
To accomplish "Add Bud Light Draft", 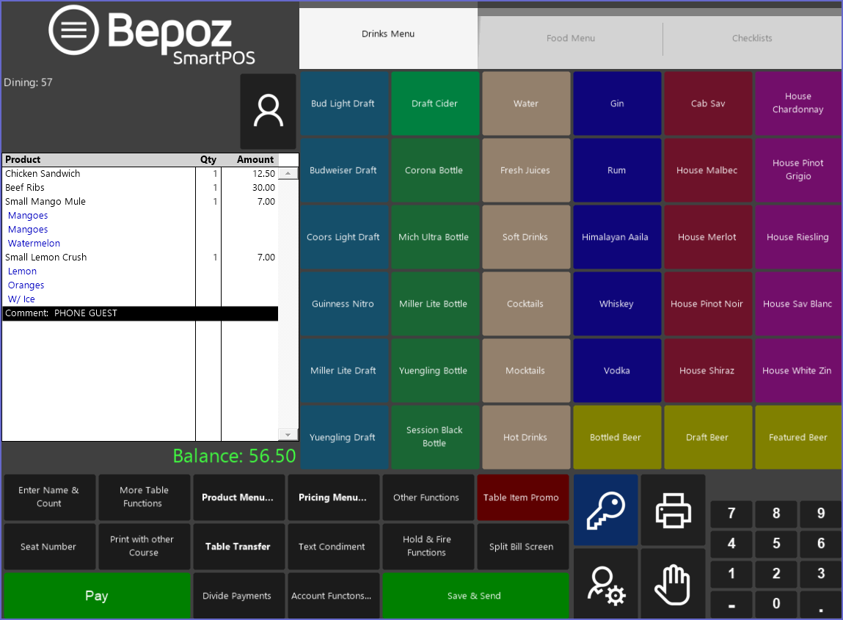I will click(343, 103).
